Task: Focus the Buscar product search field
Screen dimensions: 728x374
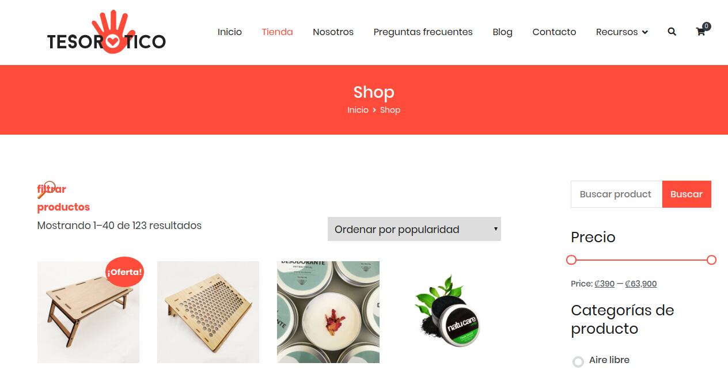Action: (616, 194)
